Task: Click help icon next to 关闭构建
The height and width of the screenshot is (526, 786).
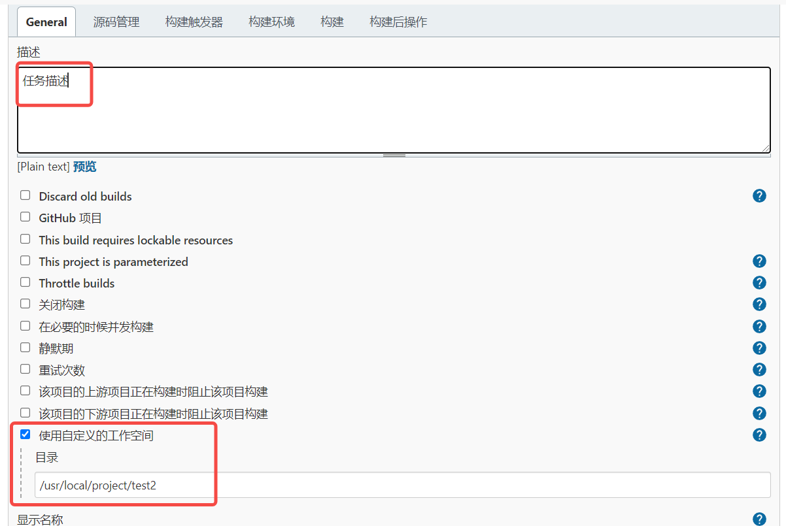Action: [x=759, y=304]
